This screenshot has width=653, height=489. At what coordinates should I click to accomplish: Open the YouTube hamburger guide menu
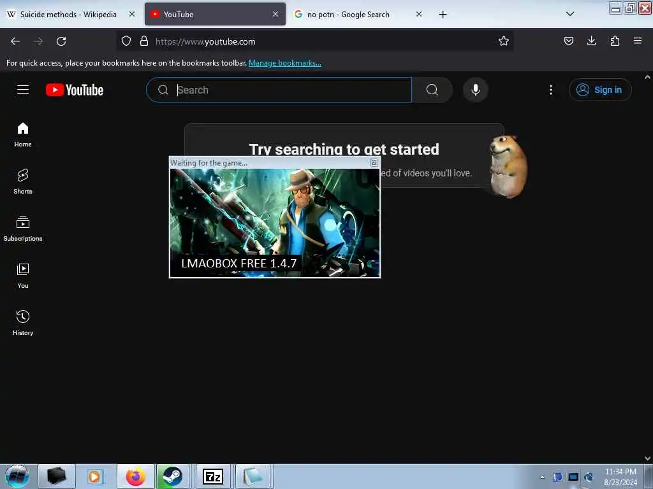pos(23,90)
